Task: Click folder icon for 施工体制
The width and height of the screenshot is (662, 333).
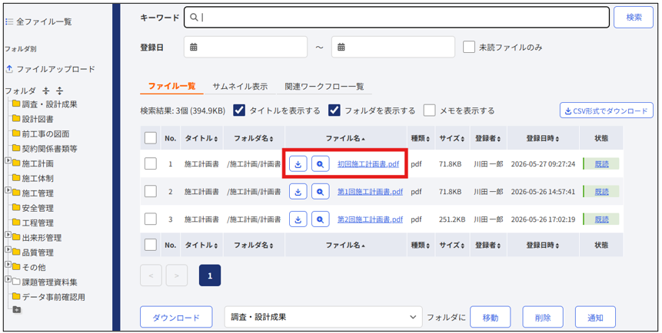Action: pyautogui.click(x=16, y=178)
